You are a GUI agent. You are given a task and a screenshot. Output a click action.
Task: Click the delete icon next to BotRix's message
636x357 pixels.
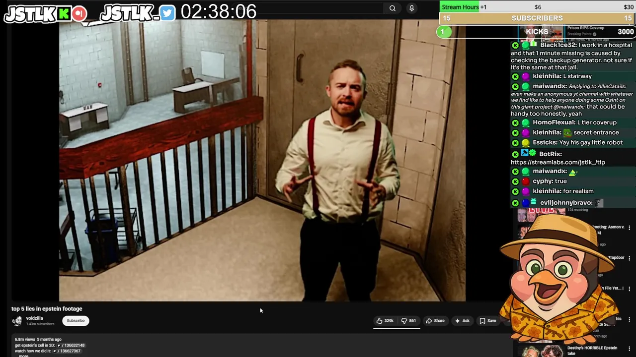point(515,154)
